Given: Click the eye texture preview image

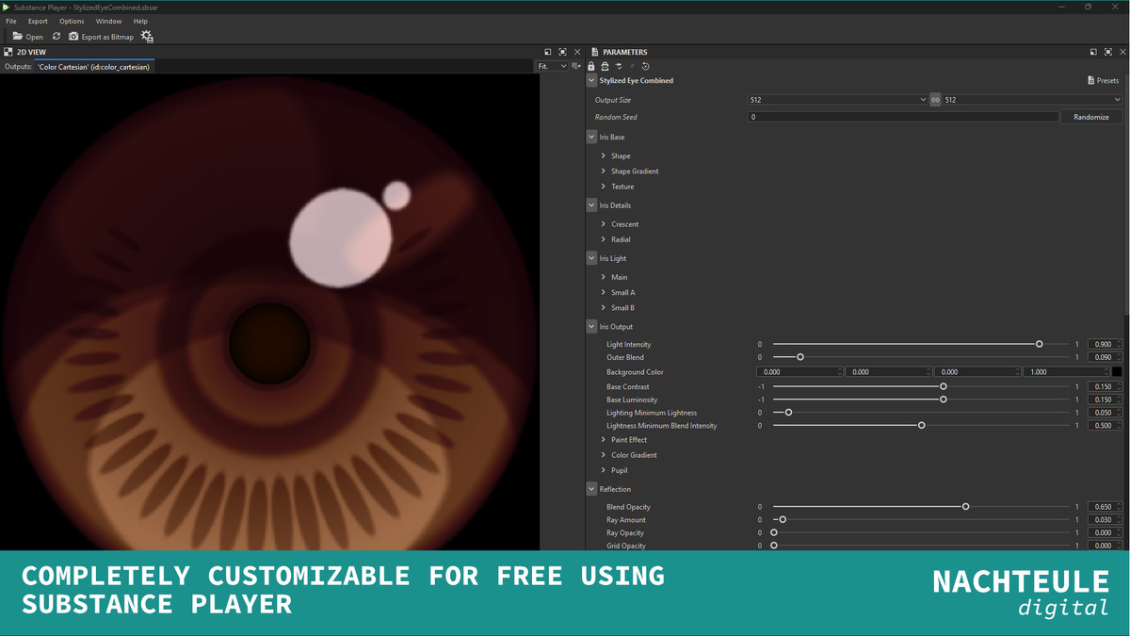Looking at the screenshot, I should click(x=269, y=313).
